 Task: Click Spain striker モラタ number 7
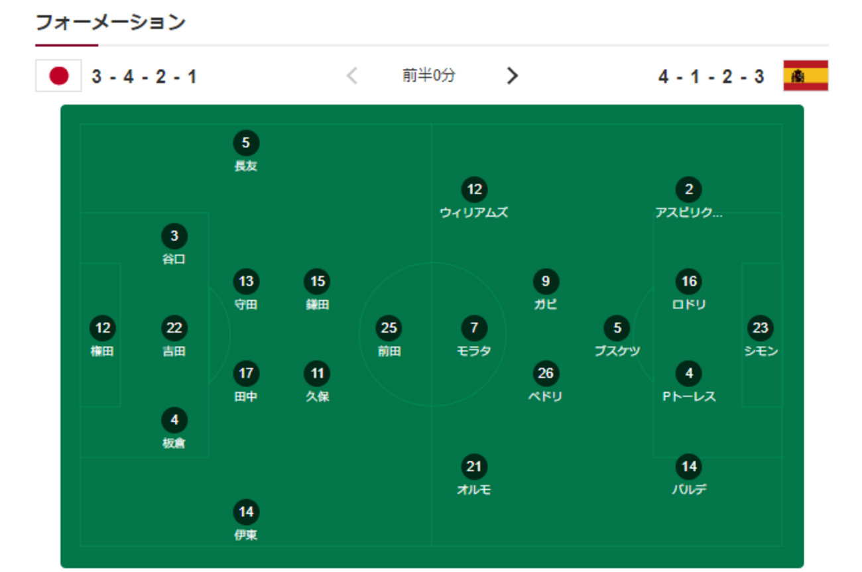473,327
